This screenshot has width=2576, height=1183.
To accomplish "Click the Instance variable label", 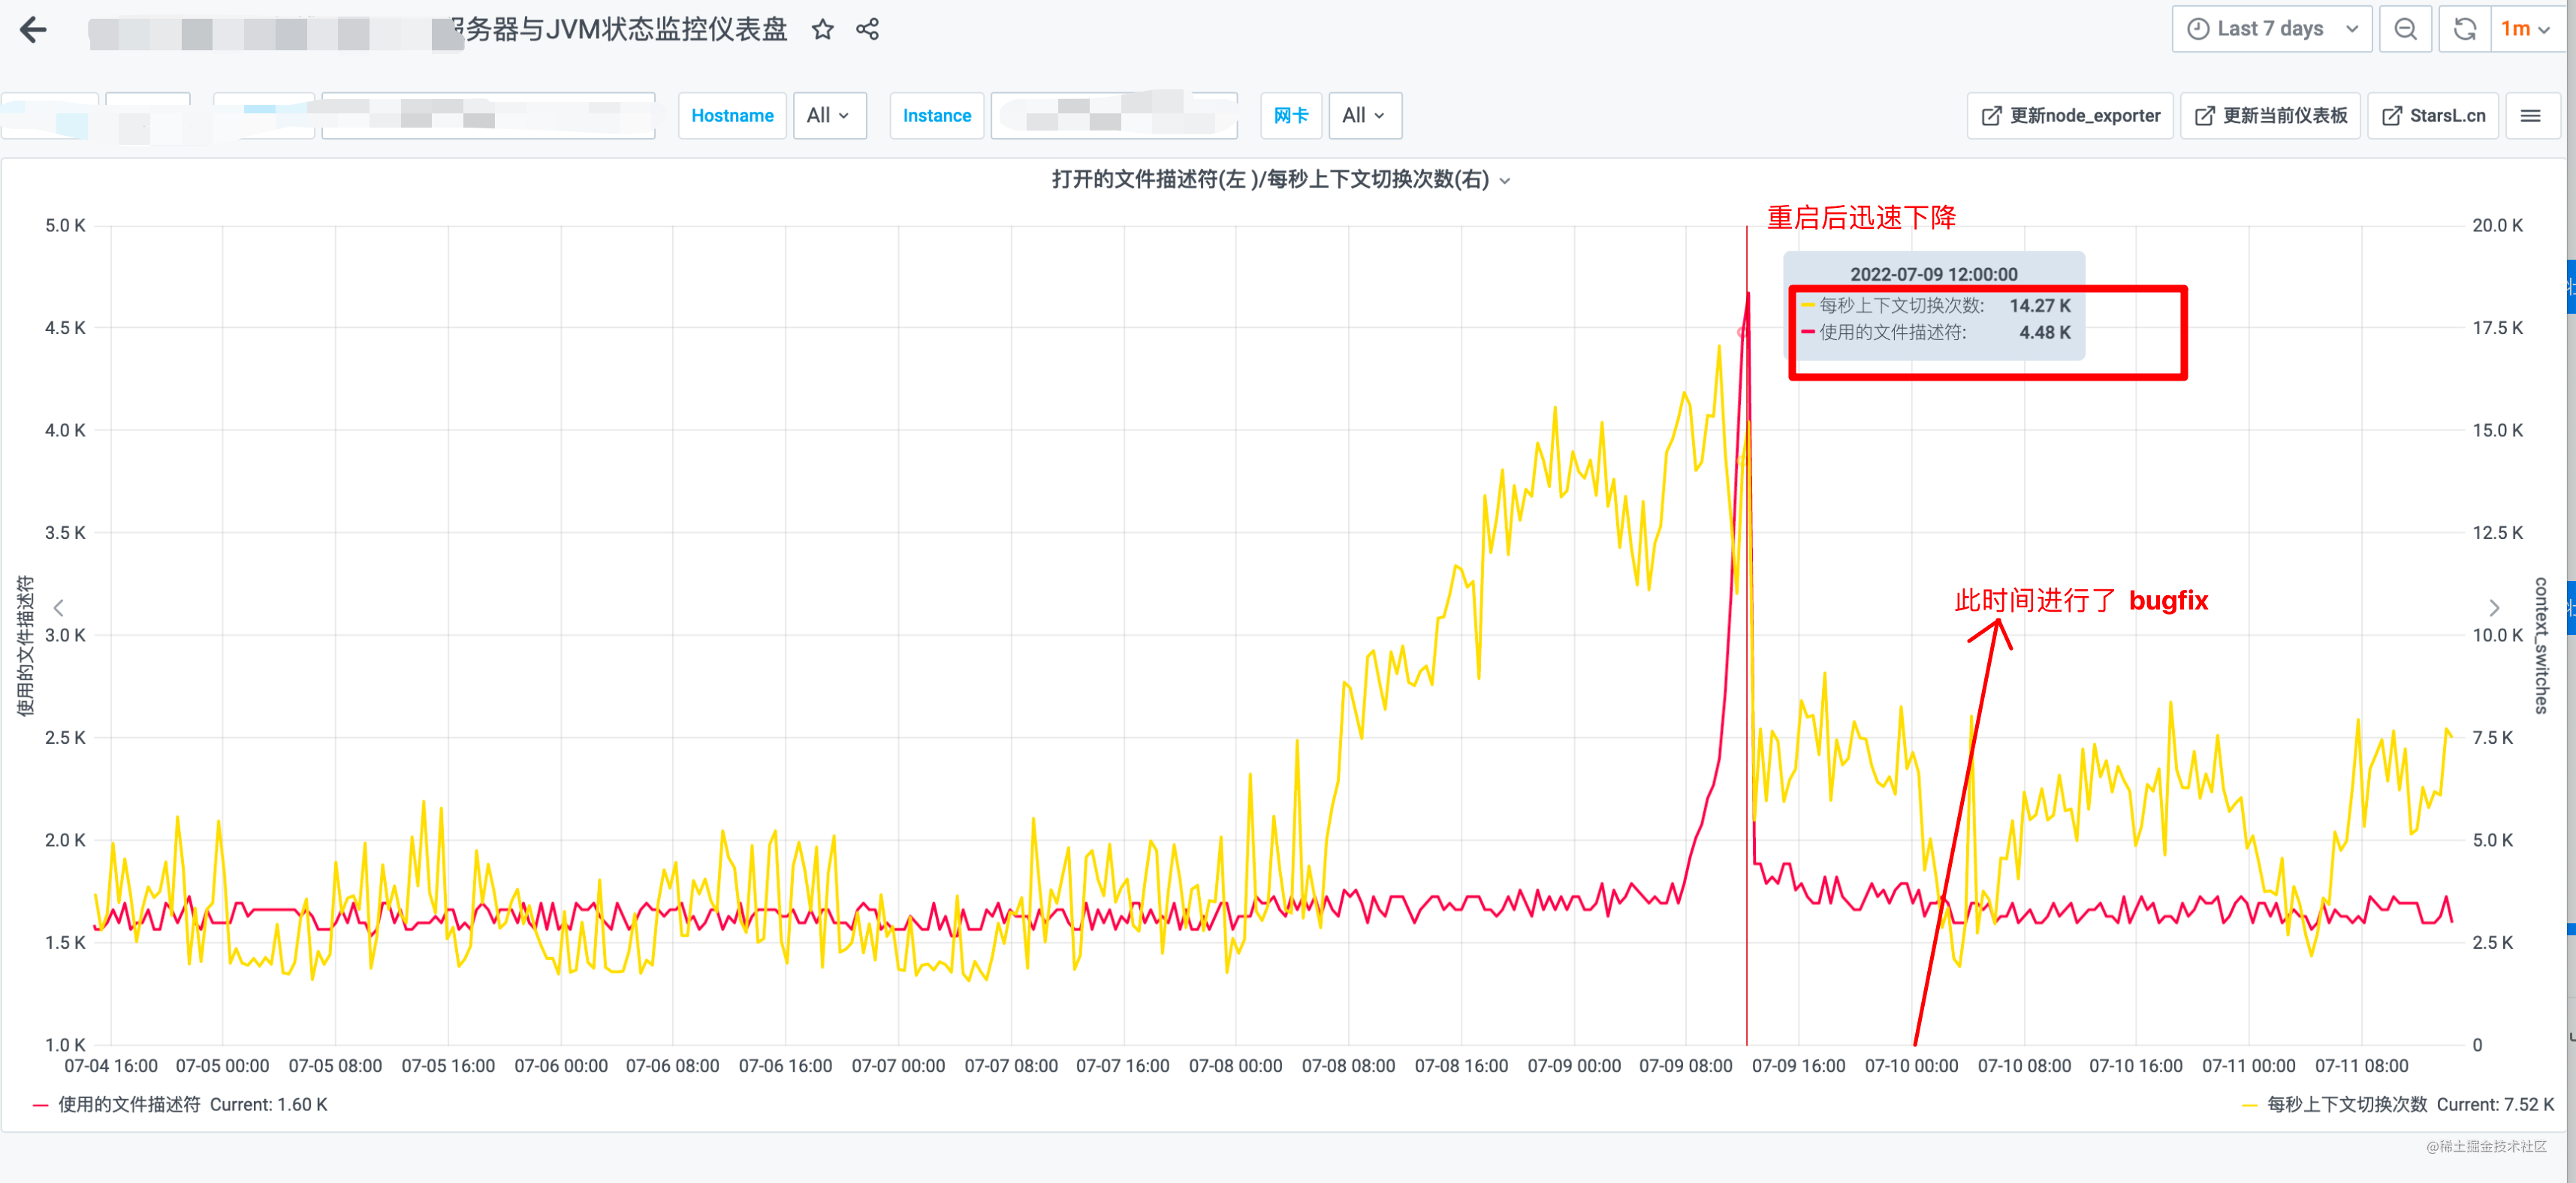I will click(936, 116).
